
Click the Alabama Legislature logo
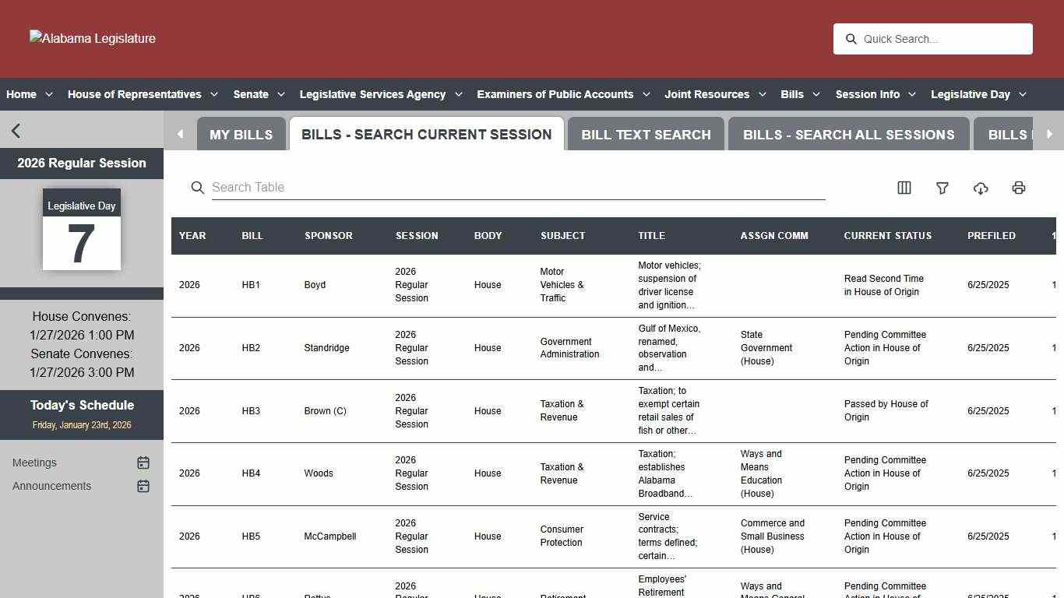click(x=92, y=38)
